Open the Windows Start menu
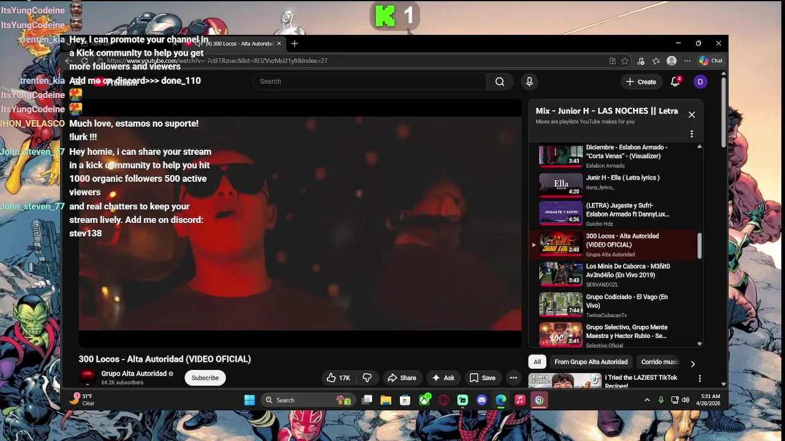785x441 pixels. pyautogui.click(x=250, y=400)
